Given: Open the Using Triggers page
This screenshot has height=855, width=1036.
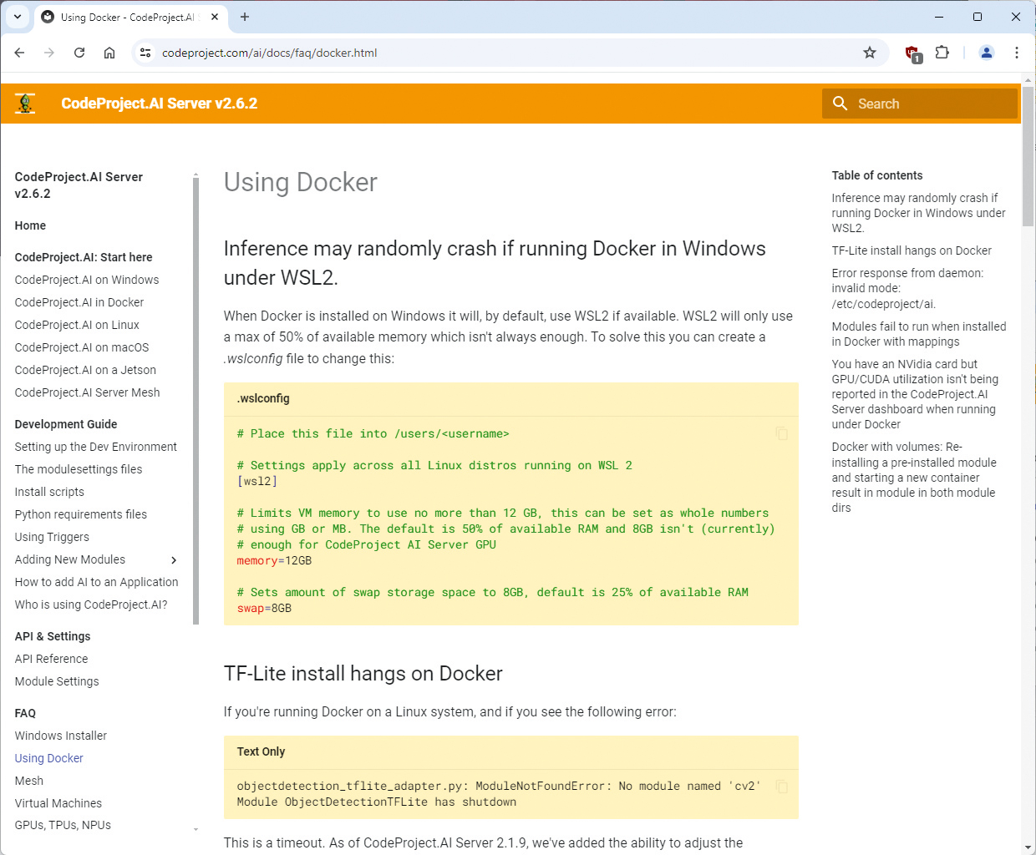Looking at the screenshot, I should 52,537.
